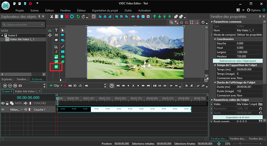Viewport: 267px width, 146px height.
Task: Click reset icon beside Résolution value
Action: [260, 109]
